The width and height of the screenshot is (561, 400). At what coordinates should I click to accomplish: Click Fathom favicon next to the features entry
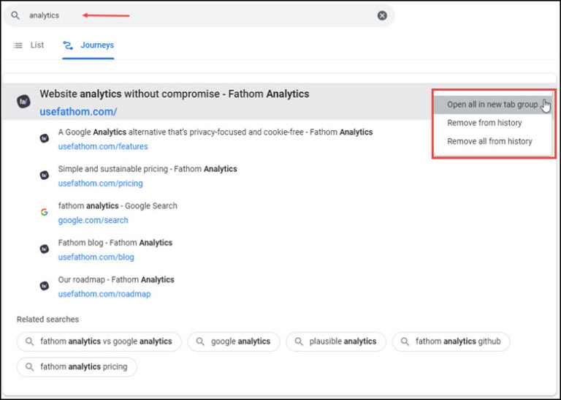pos(45,138)
